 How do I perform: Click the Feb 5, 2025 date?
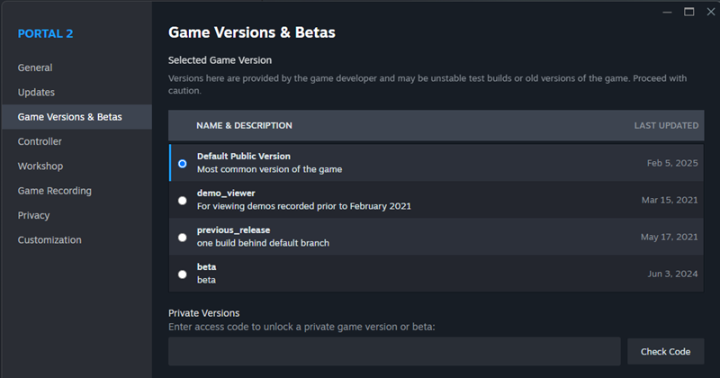(x=672, y=163)
